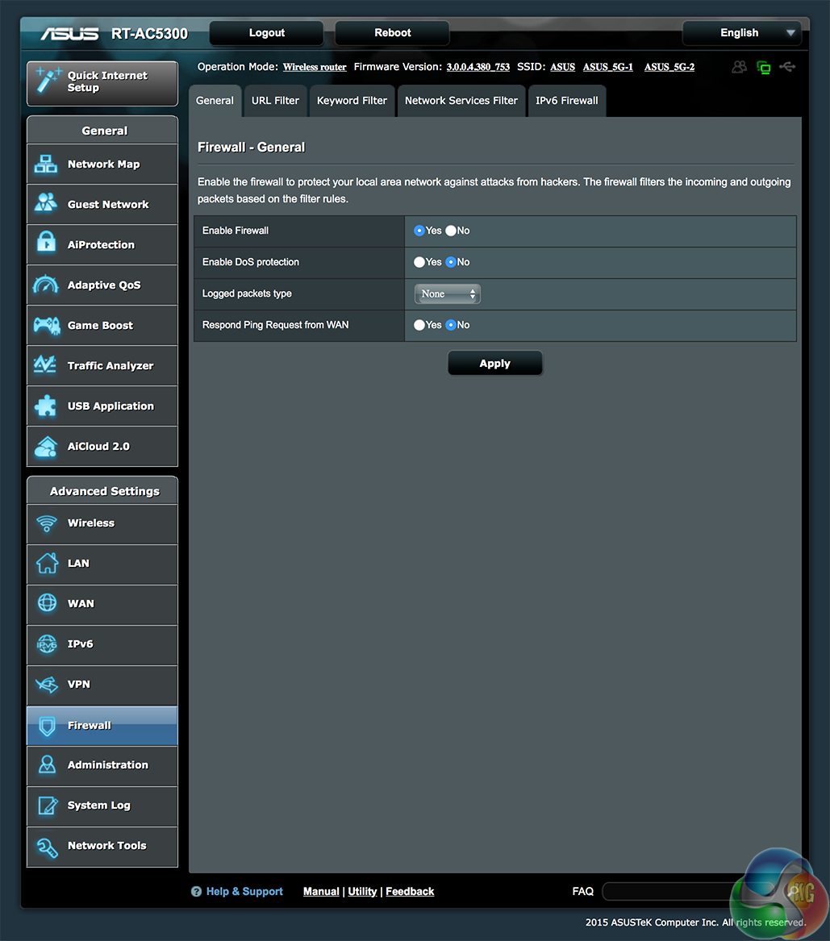Click the green network status icon
The width and height of the screenshot is (830, 941).
point(763,67)
